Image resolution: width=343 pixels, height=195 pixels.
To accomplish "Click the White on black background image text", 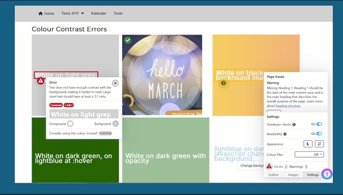I will [240, 76].
